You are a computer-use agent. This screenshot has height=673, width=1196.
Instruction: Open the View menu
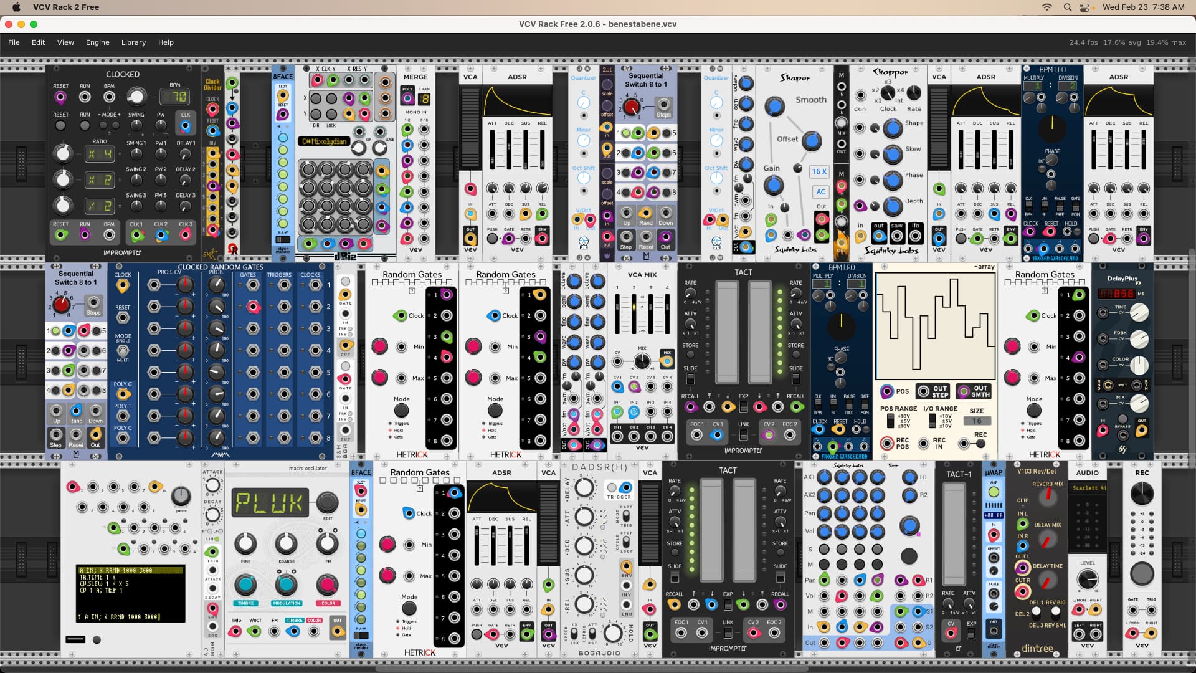[x=65, y=42]
